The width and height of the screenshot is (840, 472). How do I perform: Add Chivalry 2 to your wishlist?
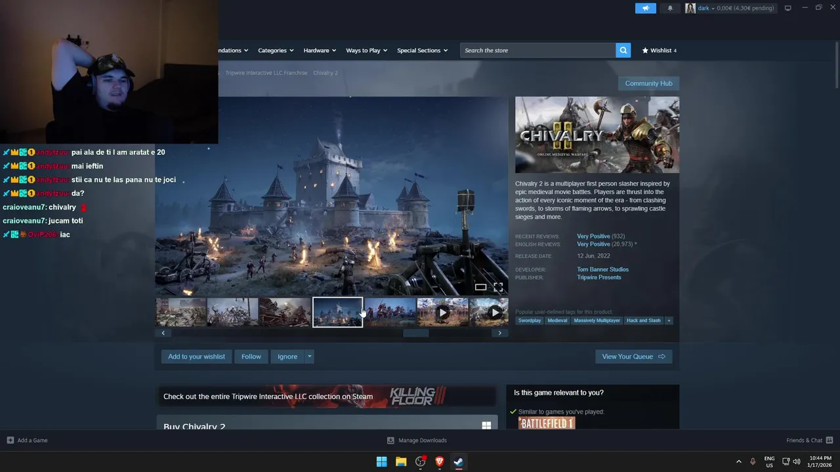click(x=196, y=357)
